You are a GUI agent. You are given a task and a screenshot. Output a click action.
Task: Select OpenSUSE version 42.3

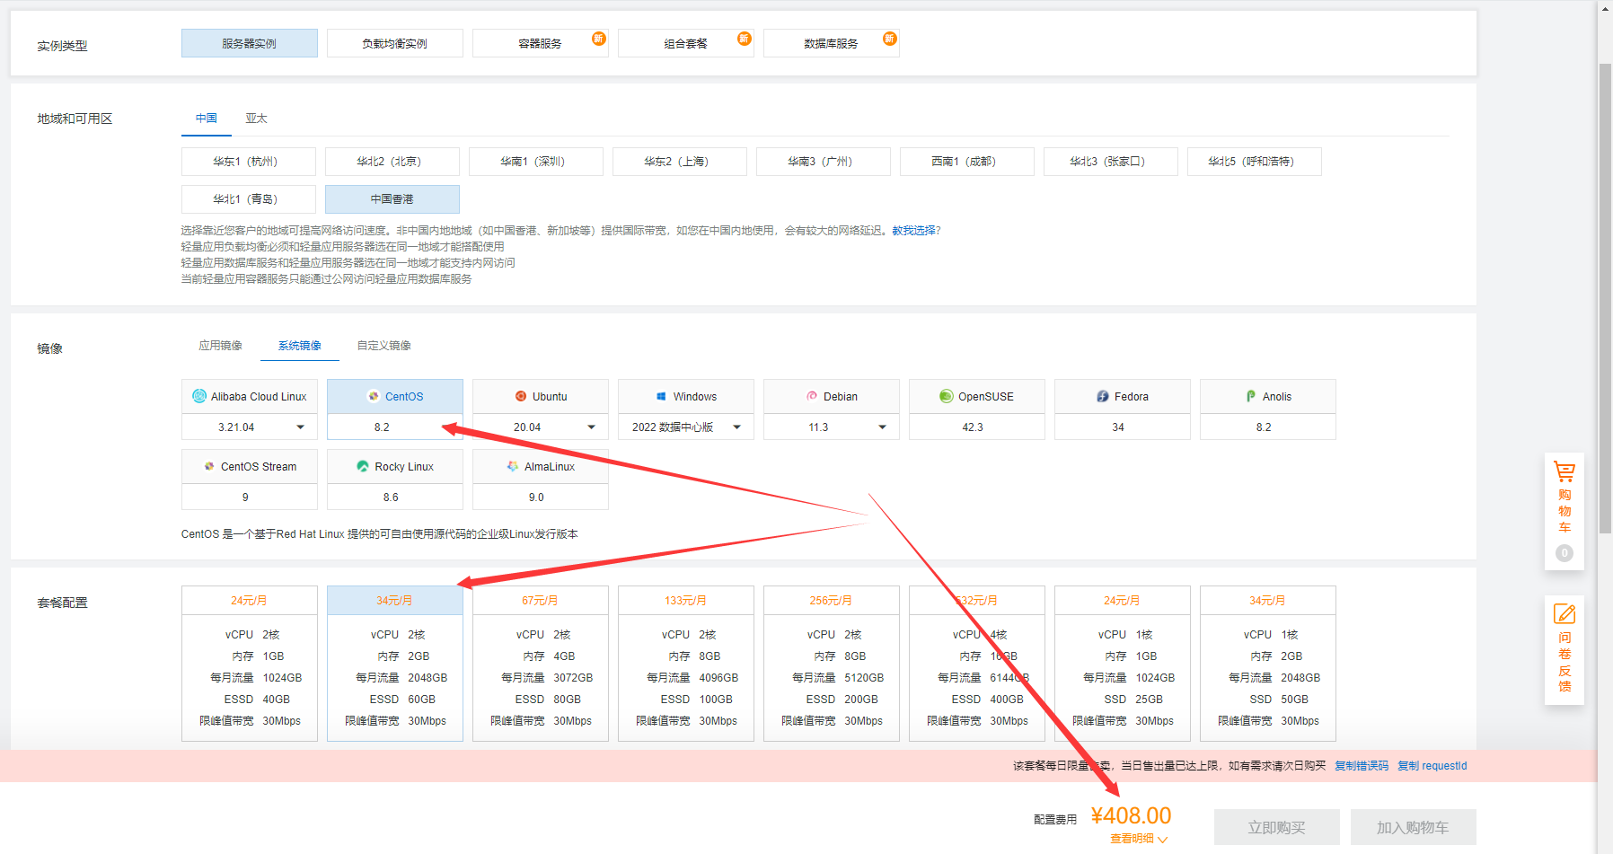(977, 427)
